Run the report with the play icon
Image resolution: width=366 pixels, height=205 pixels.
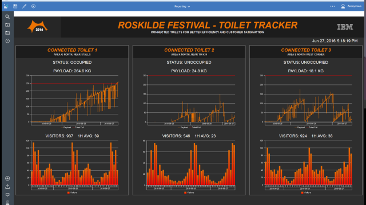coord(33,6)
